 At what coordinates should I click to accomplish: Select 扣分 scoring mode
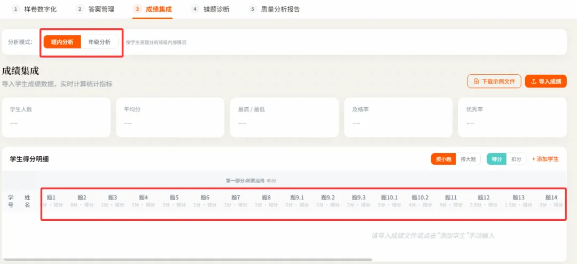click(x=516, y=159)
